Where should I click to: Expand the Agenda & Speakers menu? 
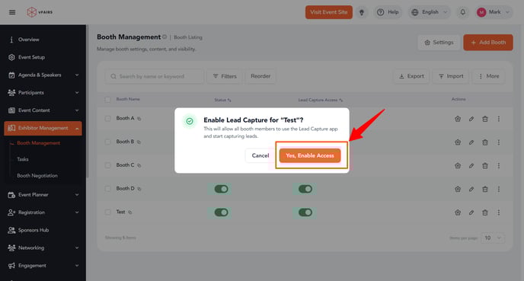pyautogui.click(x=43, y=75)
